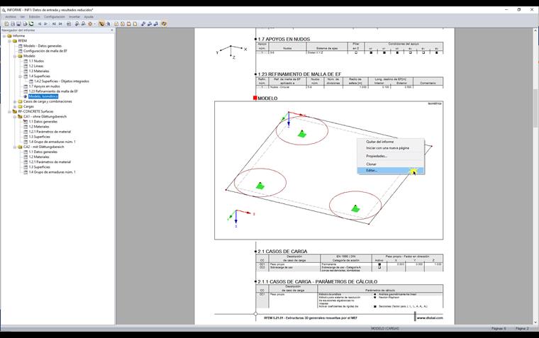Click first of the three blue tool icons
The image size is (539, 338).
[x=143, y=23]
